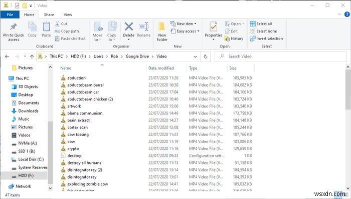Expand address bar history dropdown

pos(196,56)
